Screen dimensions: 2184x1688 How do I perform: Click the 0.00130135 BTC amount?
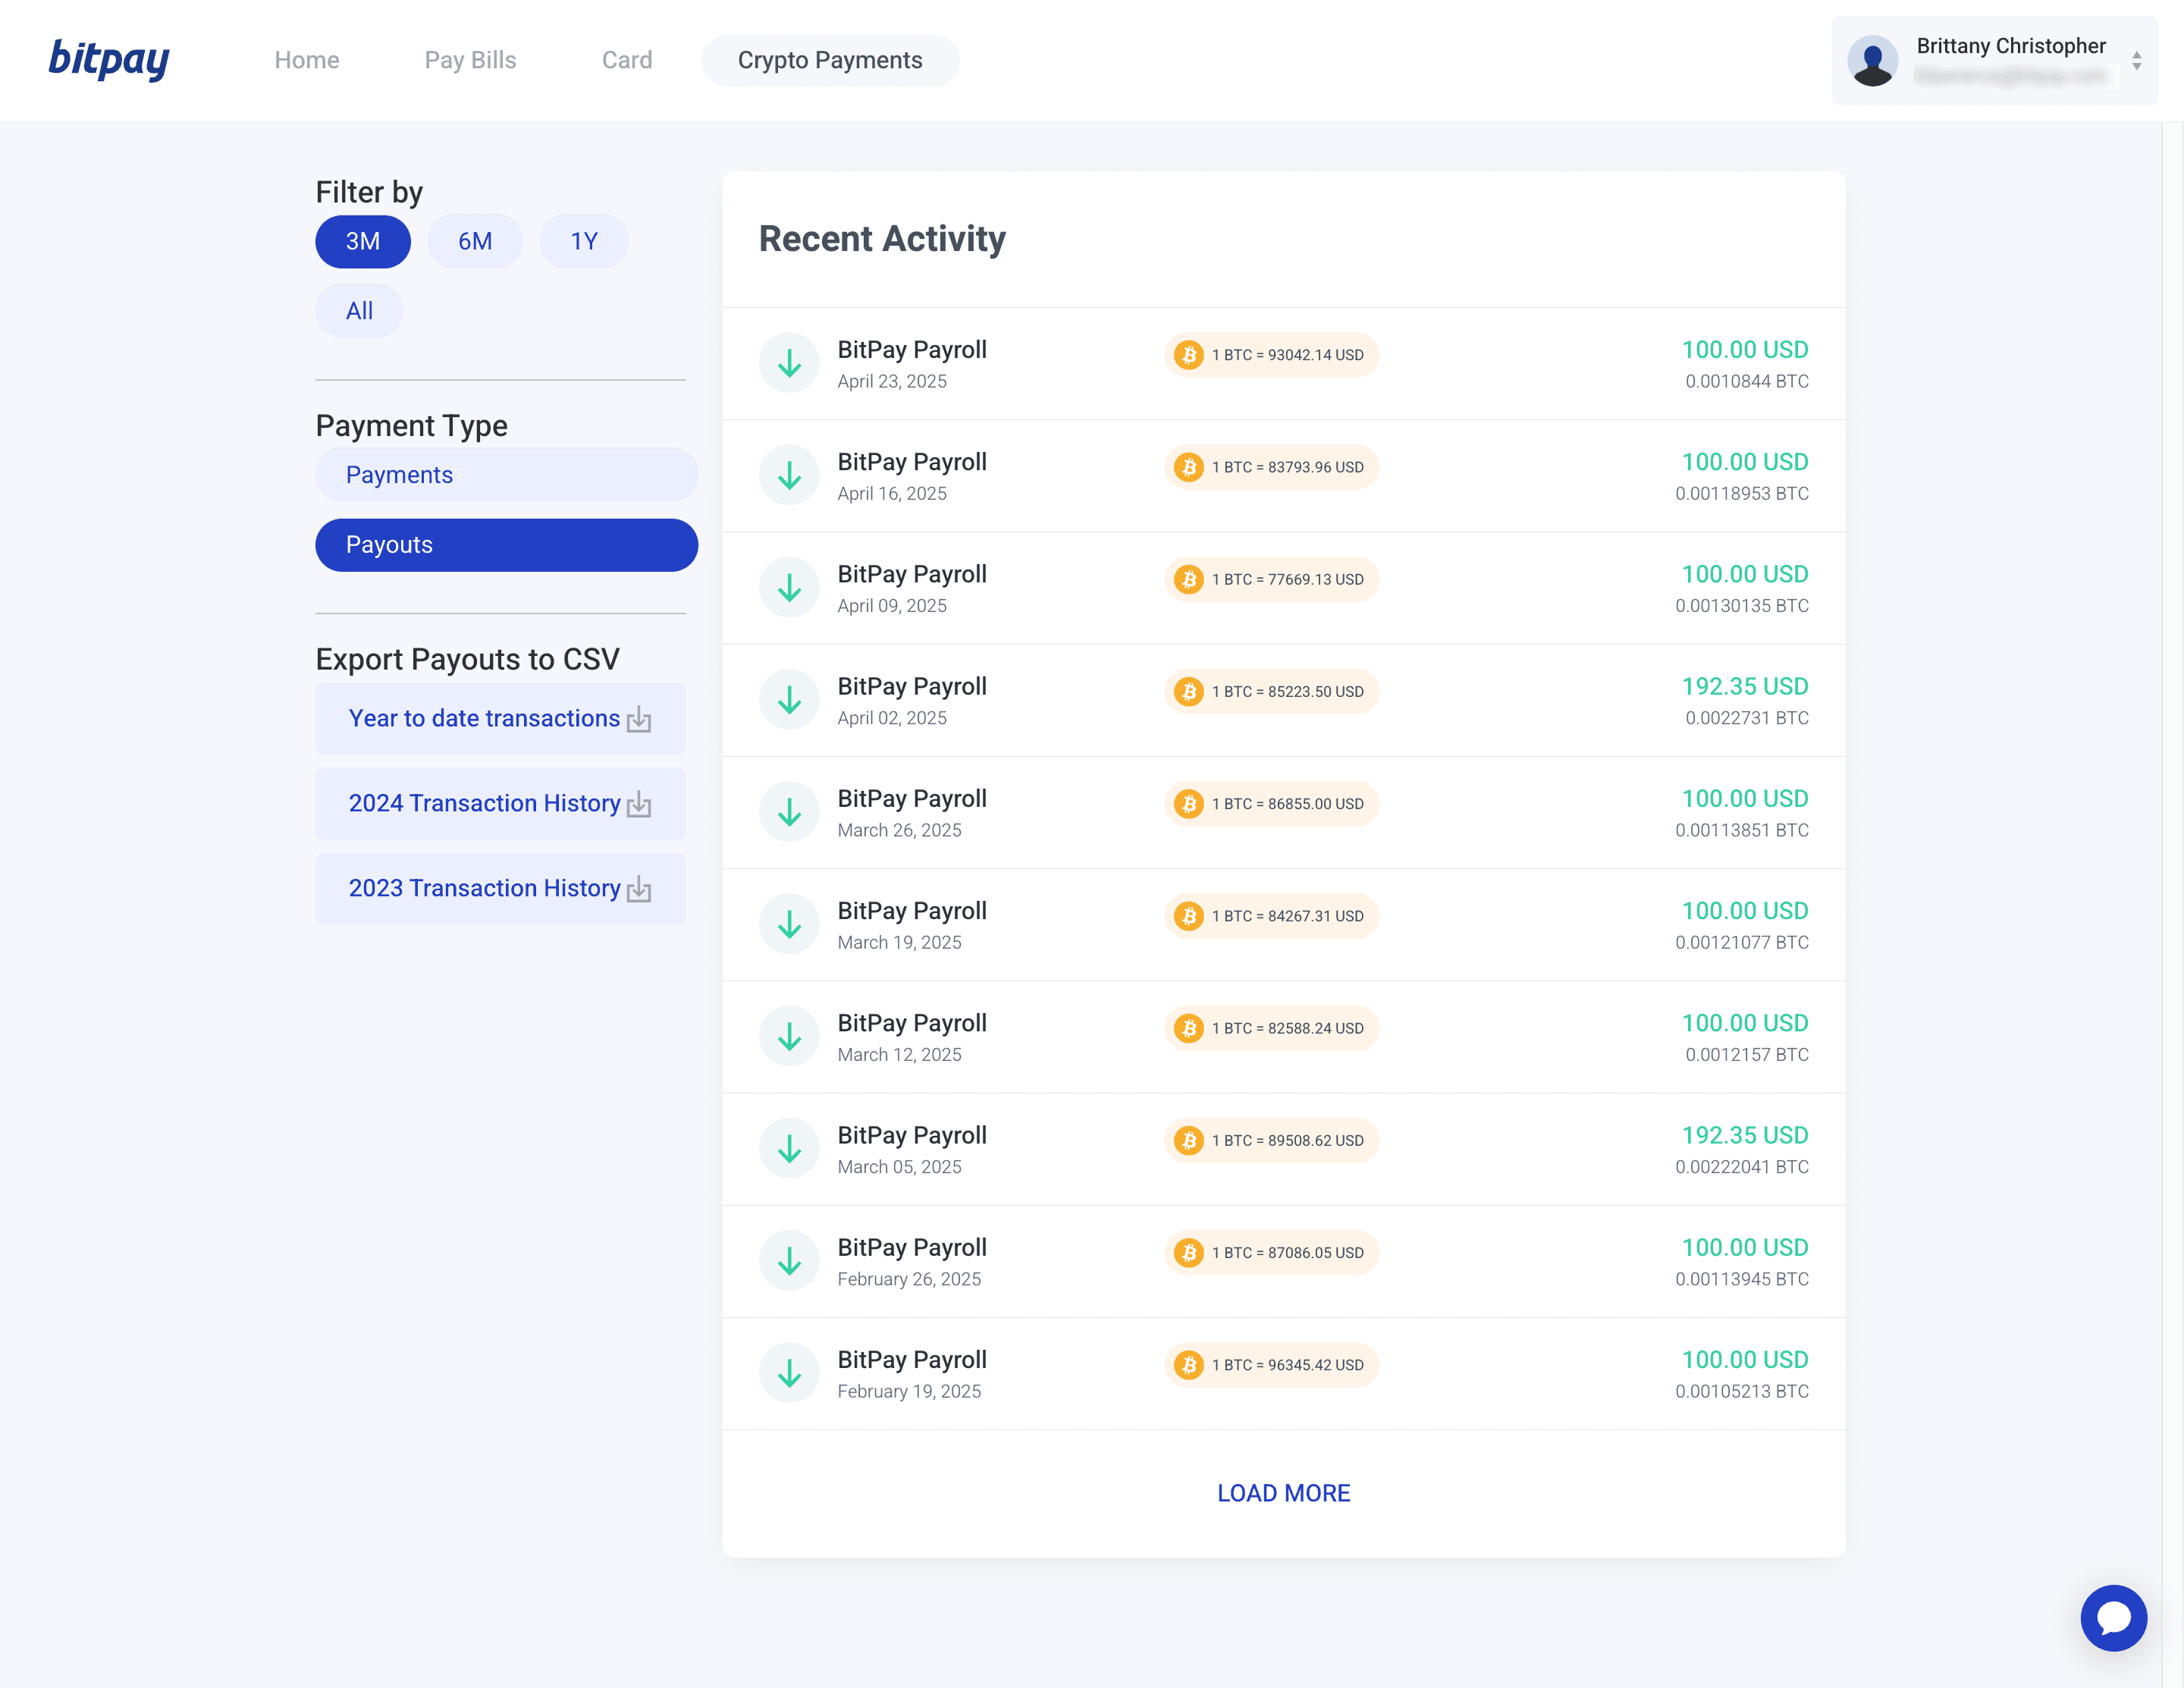1741,605
